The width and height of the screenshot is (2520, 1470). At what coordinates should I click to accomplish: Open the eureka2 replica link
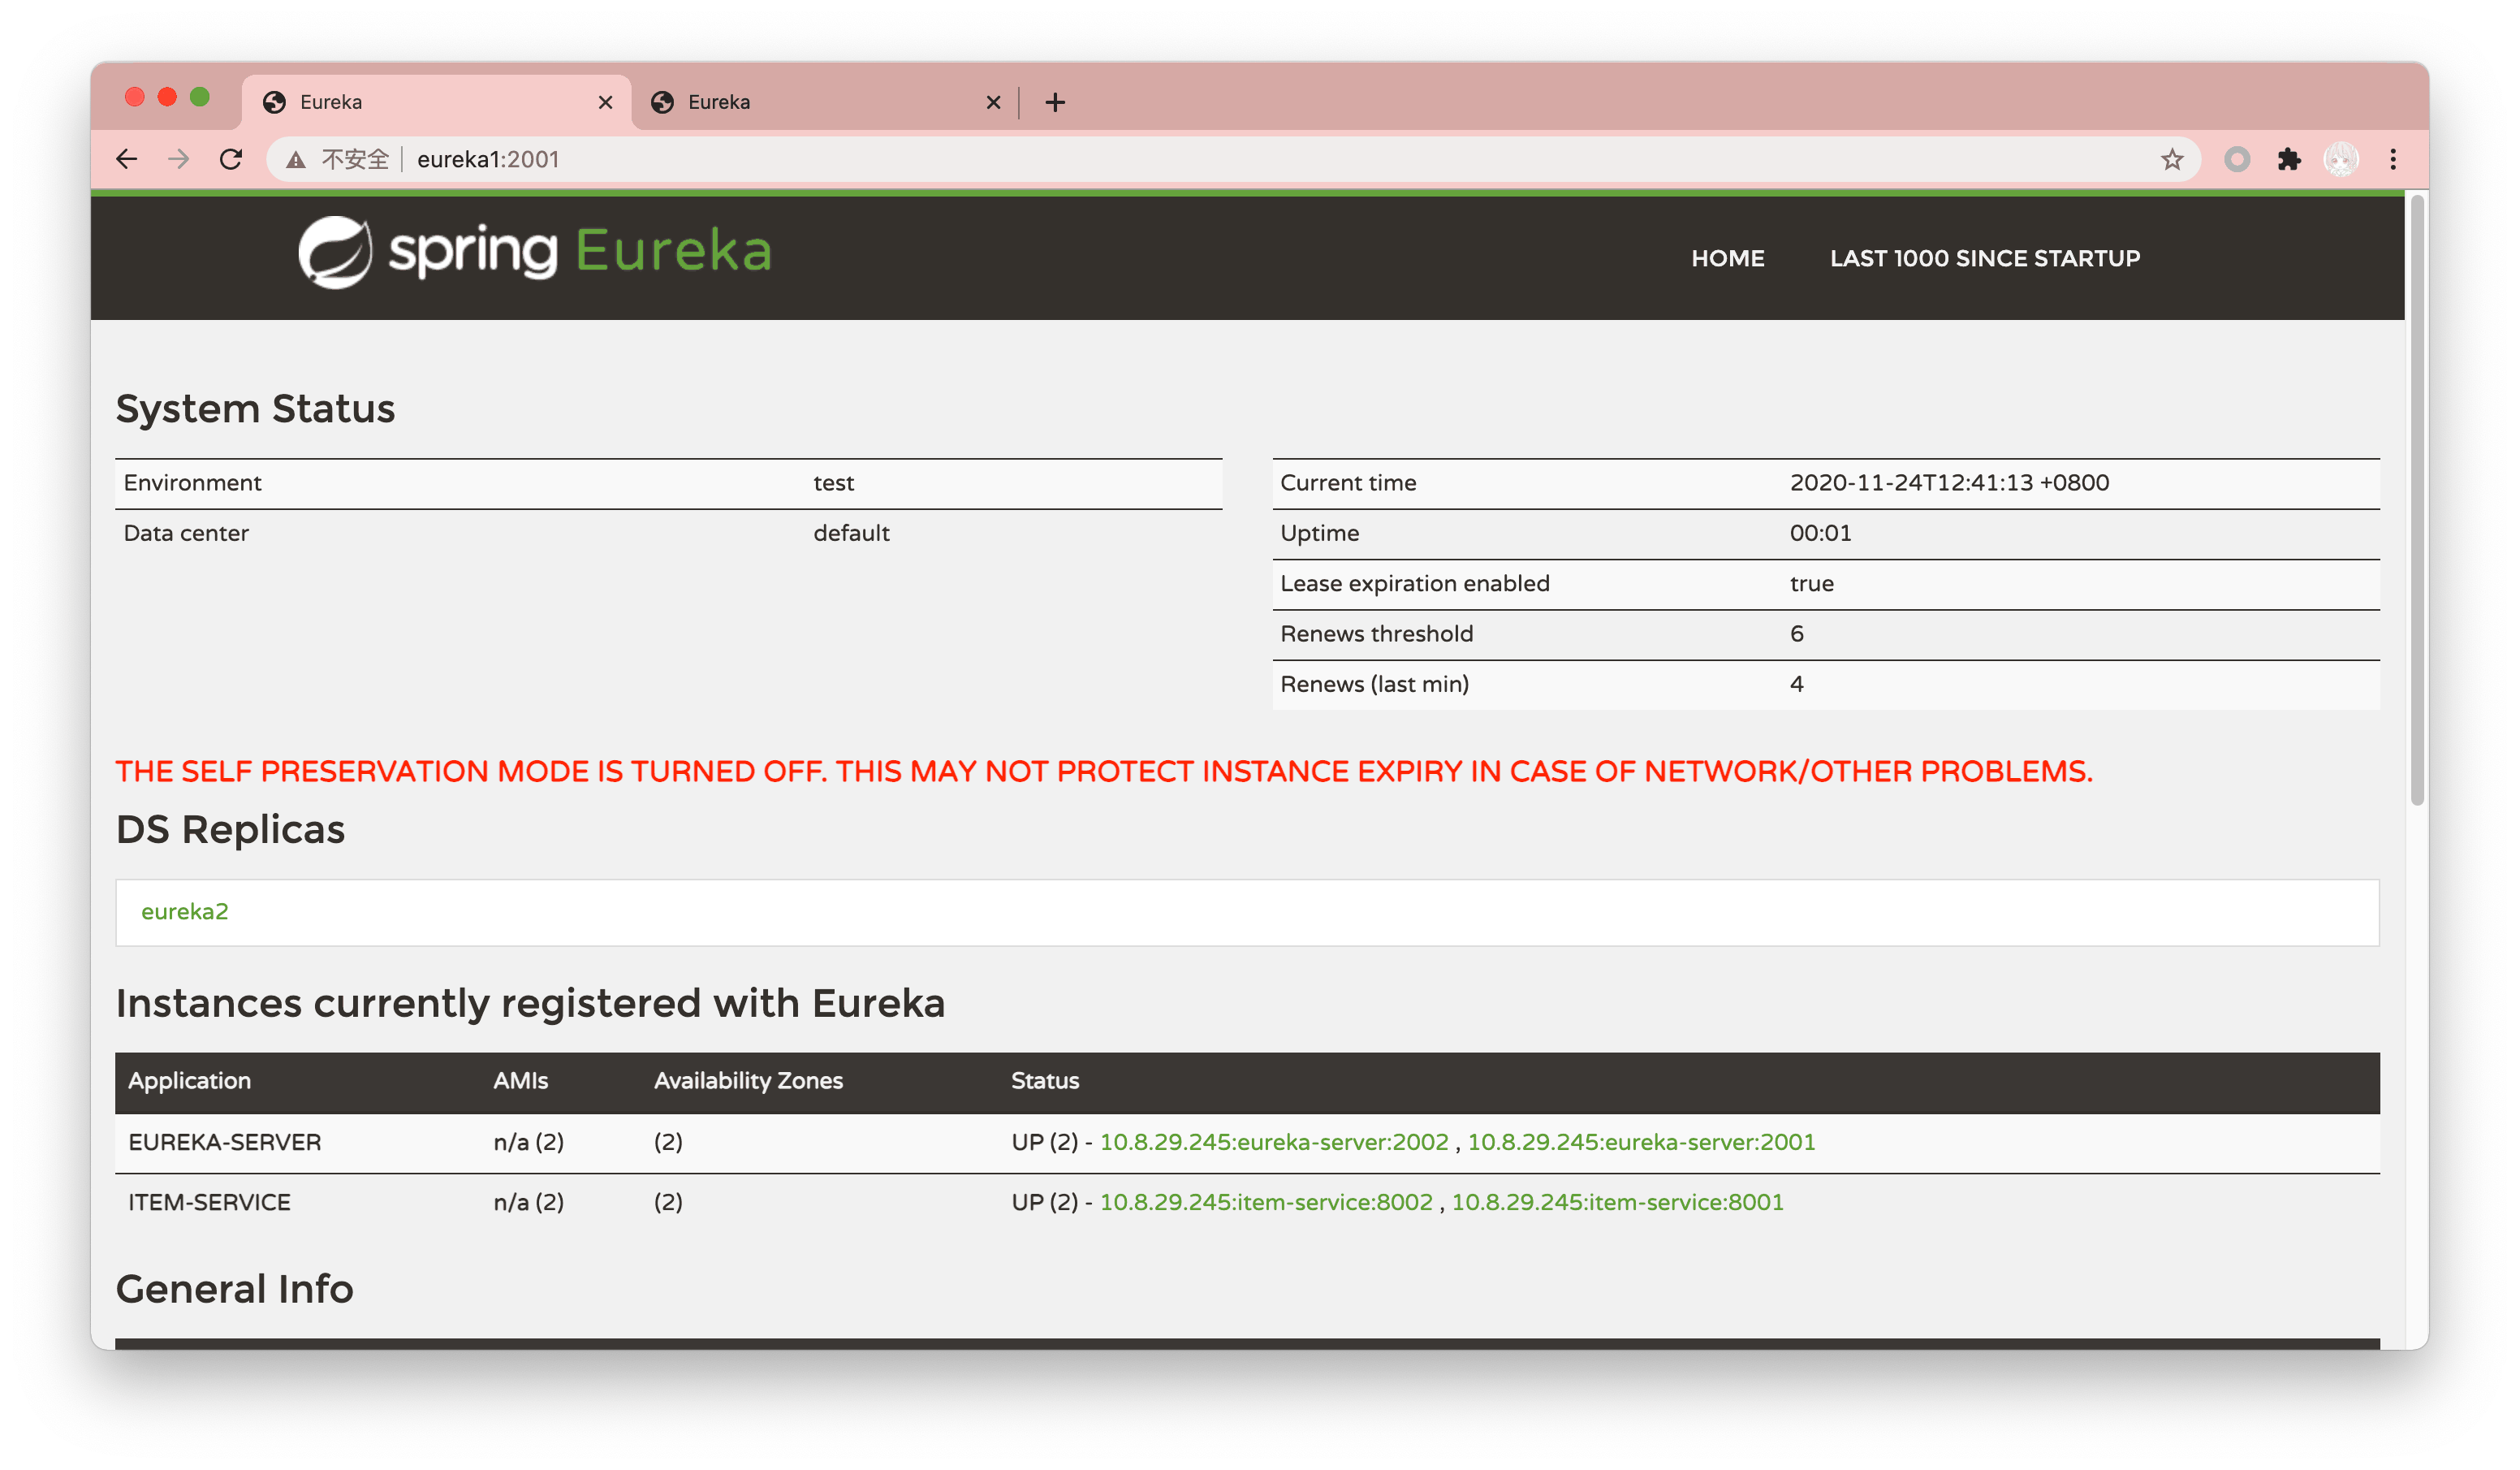(185, 911)
